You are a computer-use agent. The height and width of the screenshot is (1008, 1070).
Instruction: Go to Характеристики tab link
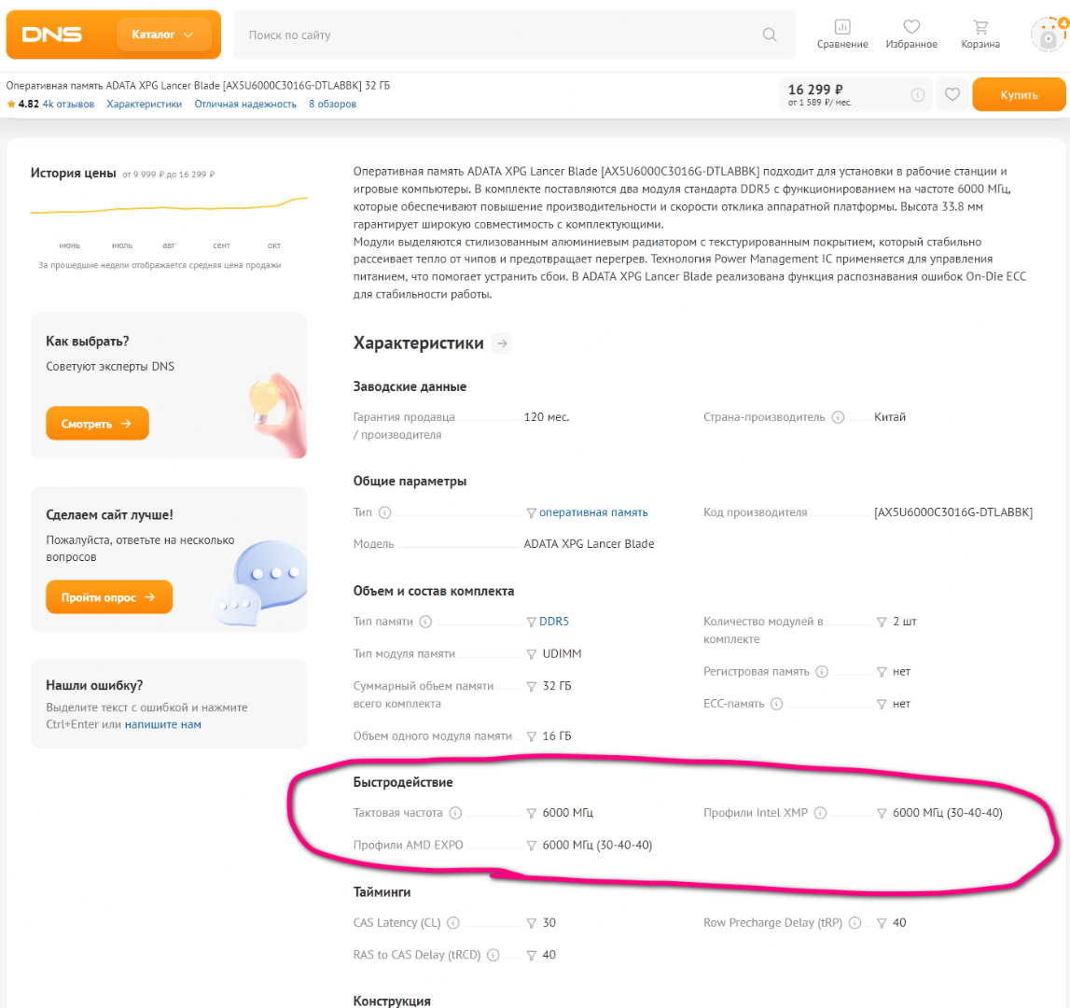tap(144, 104)
